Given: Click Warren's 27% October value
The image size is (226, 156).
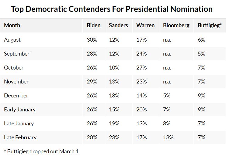Looking at the screenshot, I should click(x=142, y=68).
